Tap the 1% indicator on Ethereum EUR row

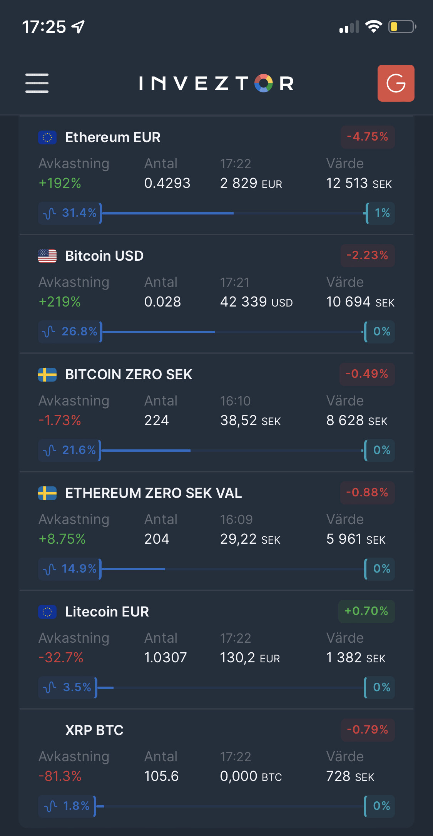(x=380, y=213)
